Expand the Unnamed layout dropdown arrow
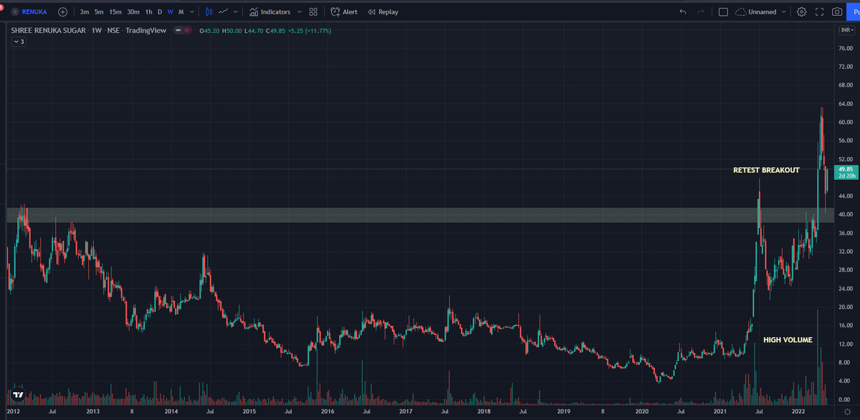 click(x=784, y=12)
